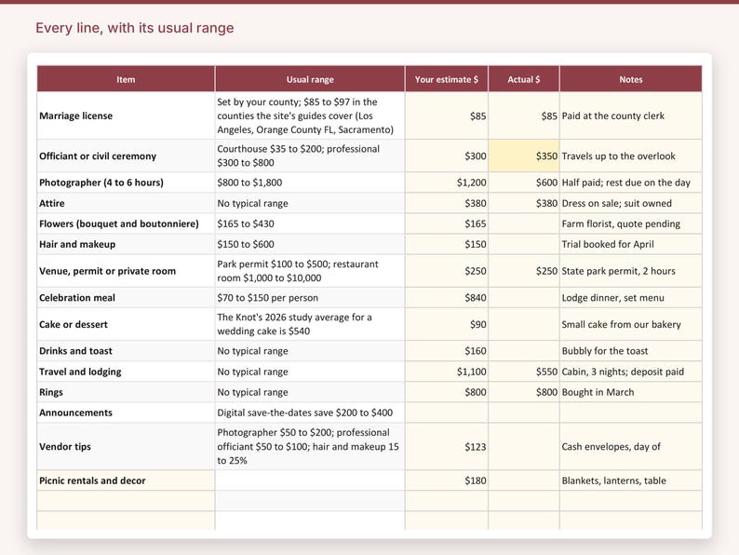This screenshot has height=555, width=739.
Task: Click the 'Hair and makeup' item cell
Action: tap(126, 244)
